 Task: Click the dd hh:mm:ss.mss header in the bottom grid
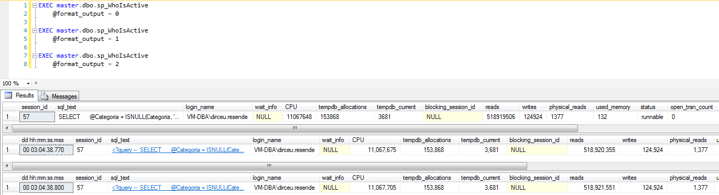tap(46, 178)
